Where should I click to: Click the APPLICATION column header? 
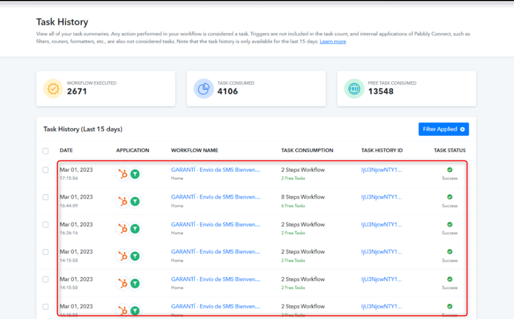(133, 151)
